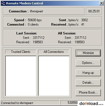
Task: Click the connection timer display 00:25:01
Action: [x=94, y=11]
